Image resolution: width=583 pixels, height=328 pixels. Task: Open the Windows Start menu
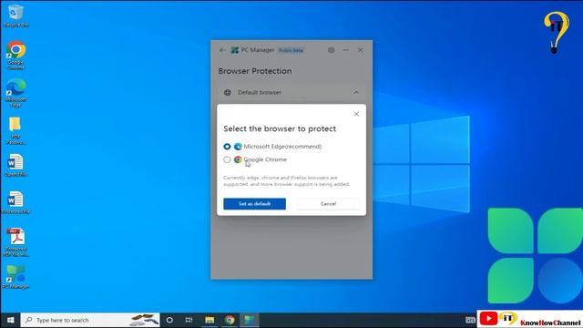(10, 320)
